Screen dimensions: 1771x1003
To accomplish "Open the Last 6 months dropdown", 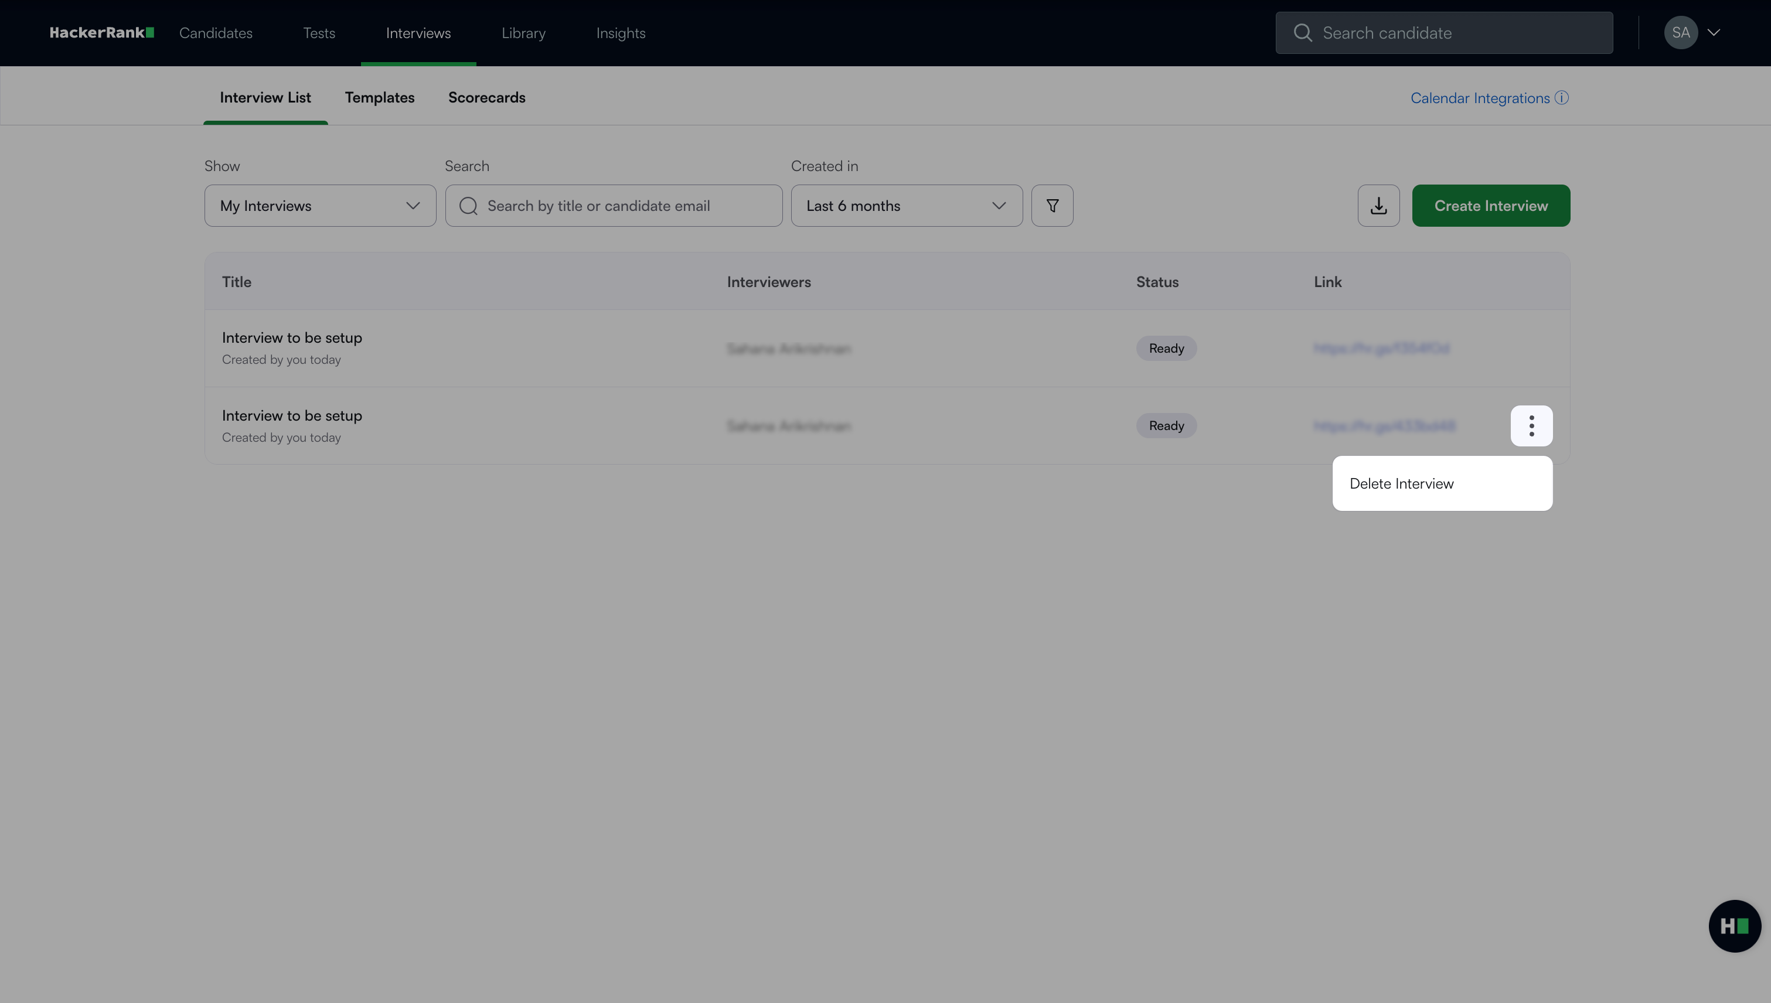I will [906, 205].
